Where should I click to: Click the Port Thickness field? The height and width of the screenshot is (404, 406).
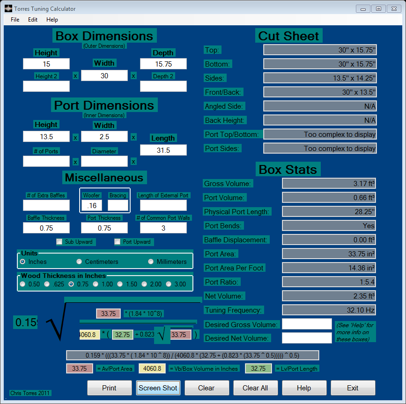pyautogui.click(x=104, y=228)
